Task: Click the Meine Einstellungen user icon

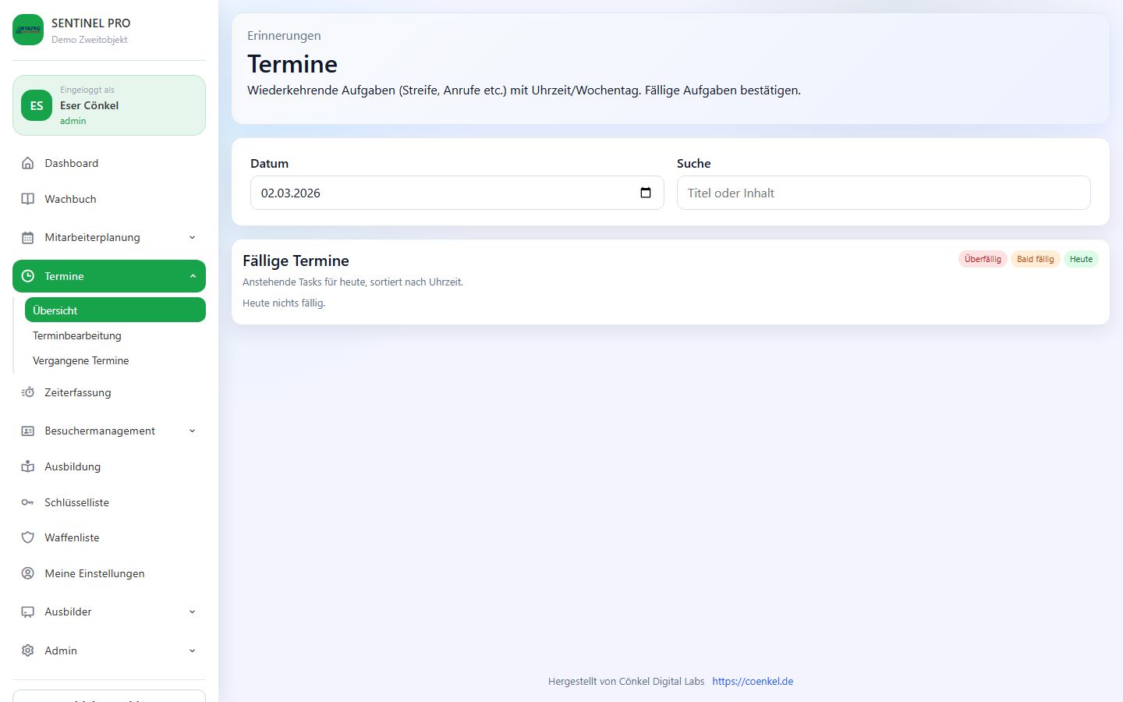Action: pyautogui.click(x=28, y=573)
